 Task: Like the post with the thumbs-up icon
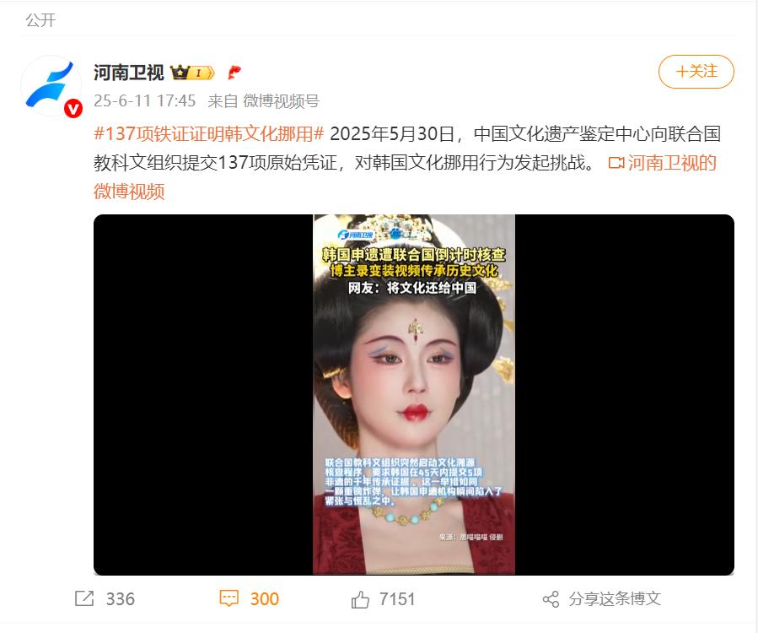click(360, 599)
